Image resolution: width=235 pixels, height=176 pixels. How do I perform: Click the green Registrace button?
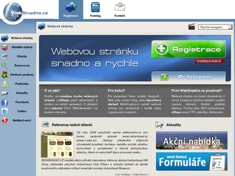[188, 49]
